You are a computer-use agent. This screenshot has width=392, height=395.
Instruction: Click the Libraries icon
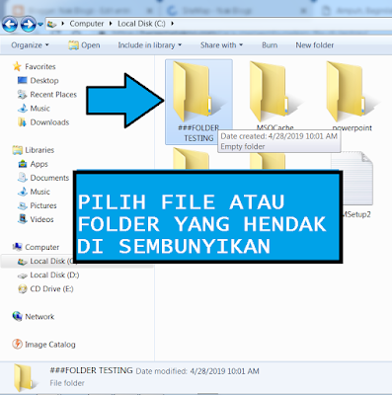tap(17, 150)
